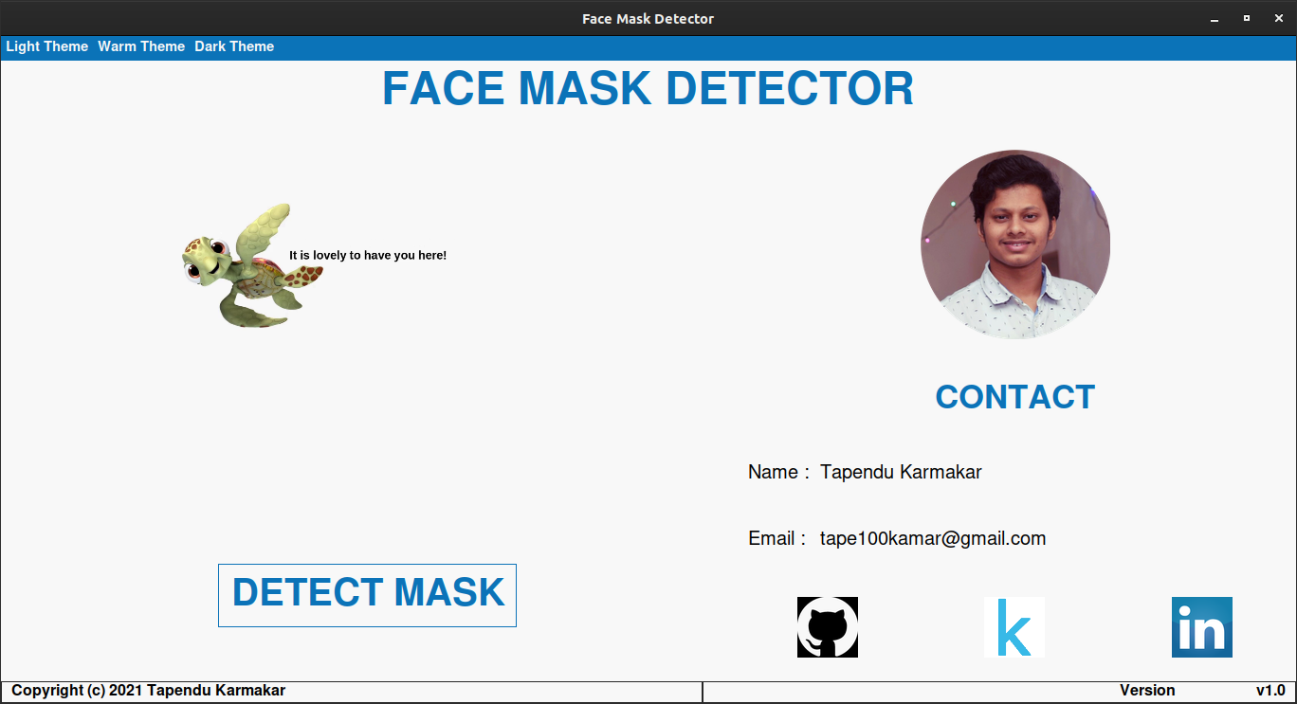Screen dimensions: 1297x704
Task: Switch to Warm Theme
Action: (x=141, y=45)
